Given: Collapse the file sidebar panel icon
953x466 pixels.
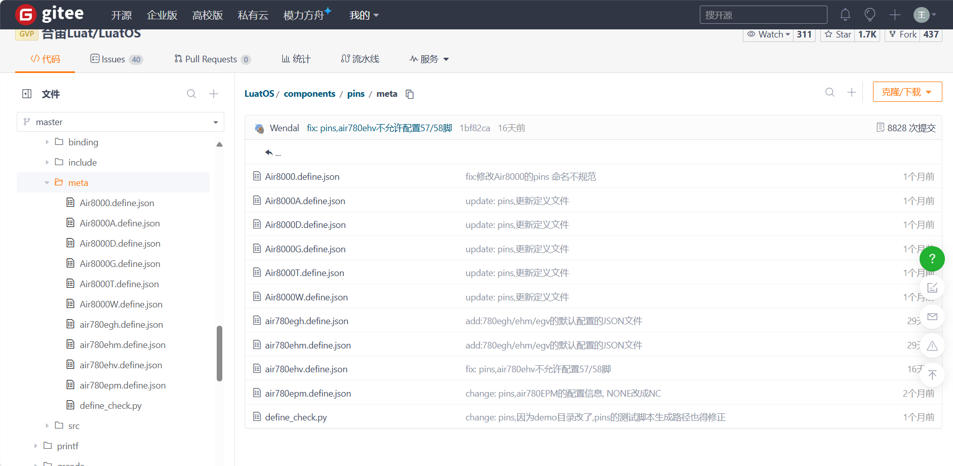Looking at the screenshot, I should point(27,94).
